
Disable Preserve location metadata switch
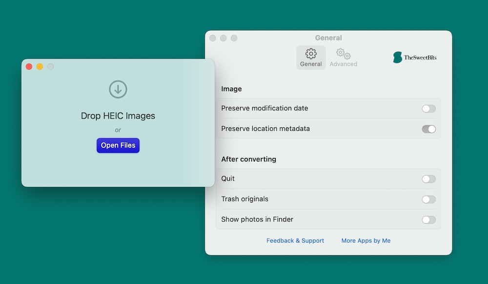[428, 129]
